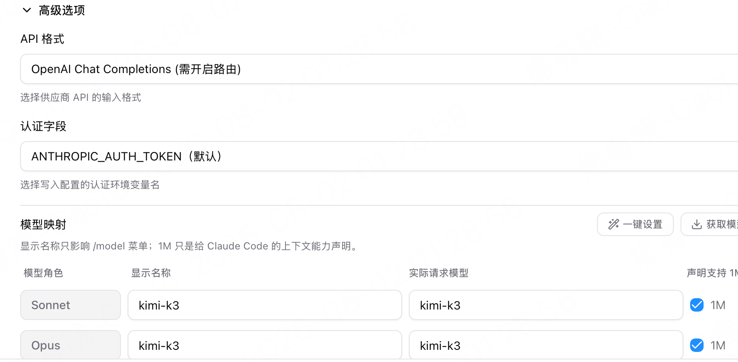Screen dimensions: 738x362
Task: Click the 显示名称 column header
Action: (x=151, y=273)
